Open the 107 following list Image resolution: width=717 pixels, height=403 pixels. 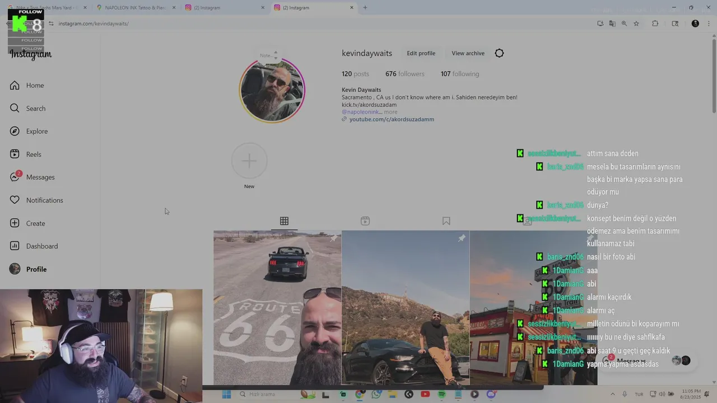[x=460, y=74]
